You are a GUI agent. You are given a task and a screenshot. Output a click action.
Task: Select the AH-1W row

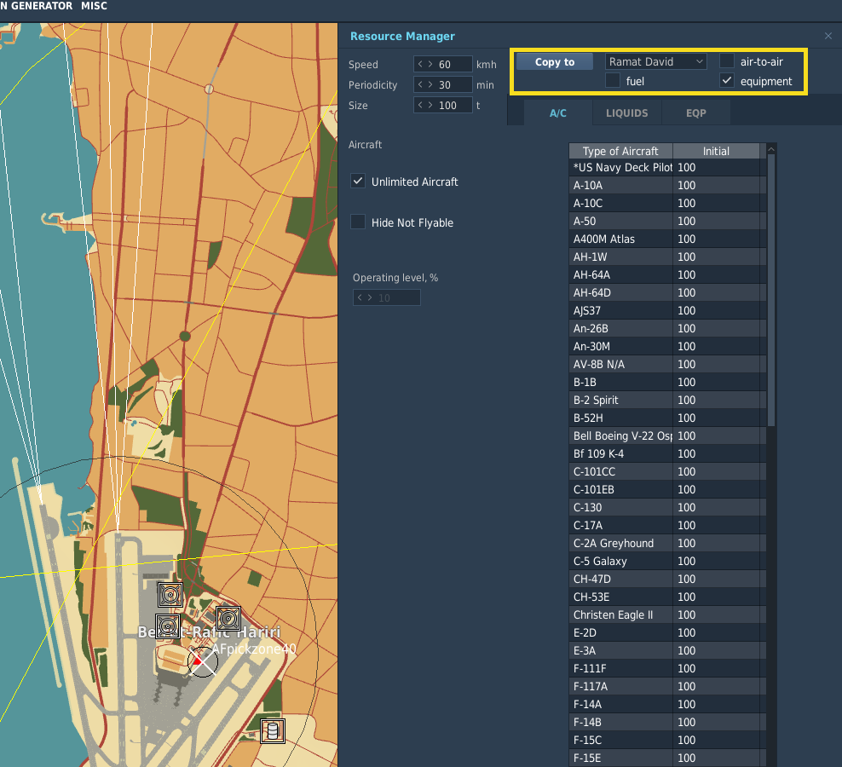tap(667, 257)
